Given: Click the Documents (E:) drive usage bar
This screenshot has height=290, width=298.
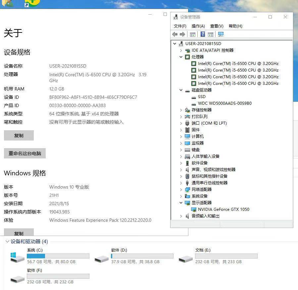Looking at the screenshot, I should 226,256.
